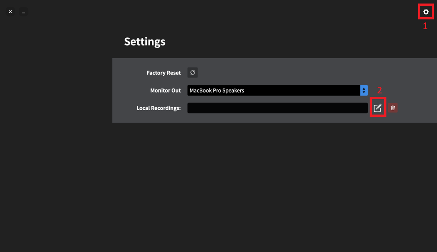Viewport: 437px width, 252px height.
Task: Click the red number 2 annotation
Action: click(379, 90)
